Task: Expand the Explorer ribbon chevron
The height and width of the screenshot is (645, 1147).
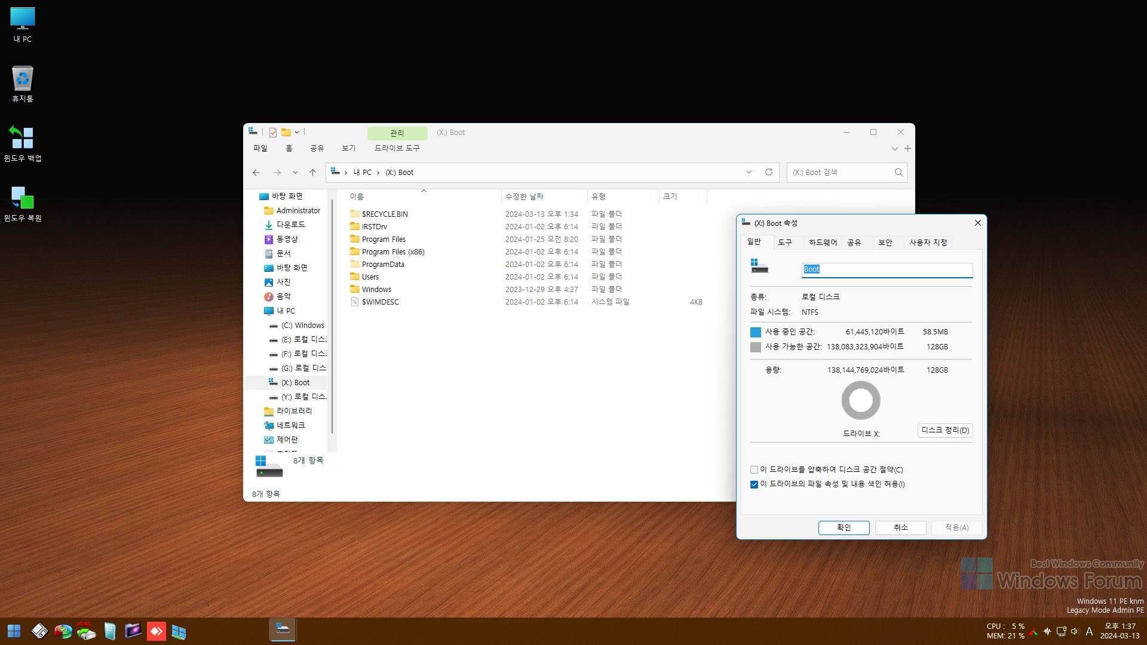Action: tap(894, 149)
